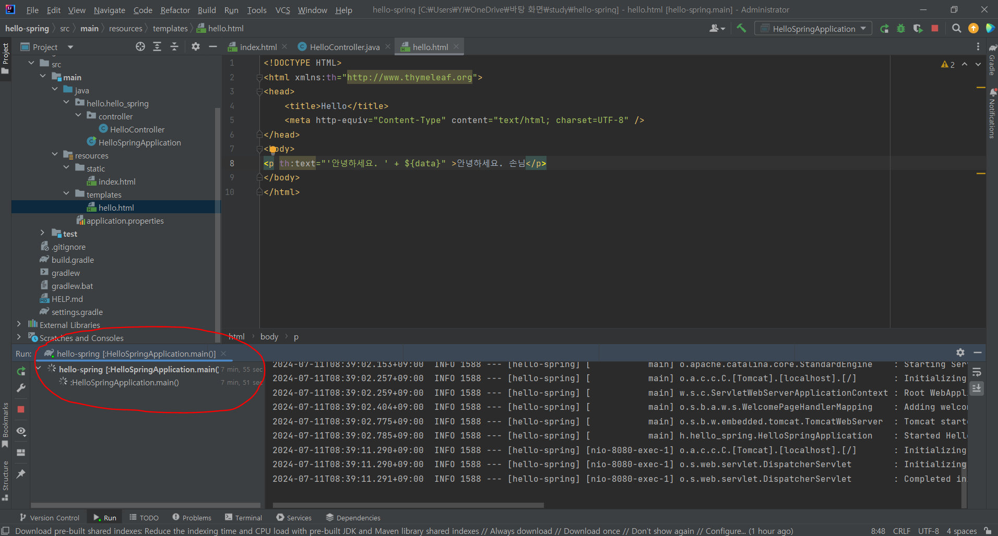
Task: Open run configuration wrench icon
Action: coord(21,388)
